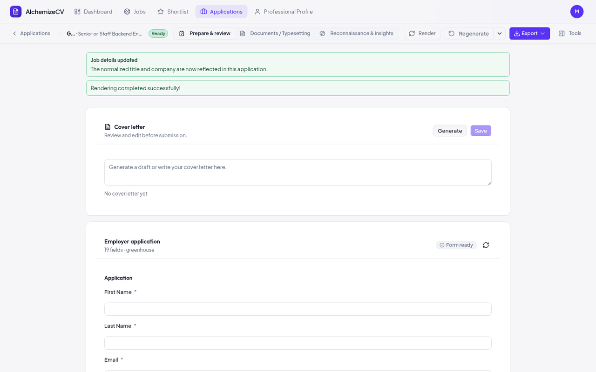Generate a cover letter draft
Viewport: 596px width, 372px height.
(x=450, y=131)
